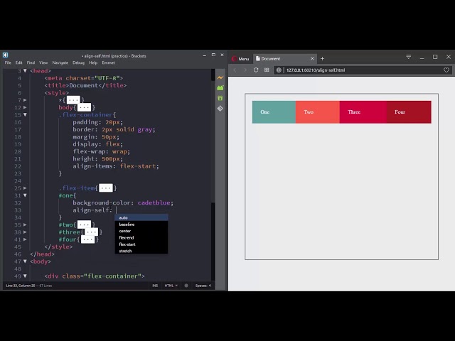Click the align-items: flex-start line

point(116,166)
